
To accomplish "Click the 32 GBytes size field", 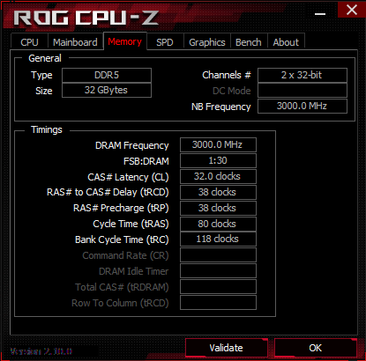I will 107,90.
